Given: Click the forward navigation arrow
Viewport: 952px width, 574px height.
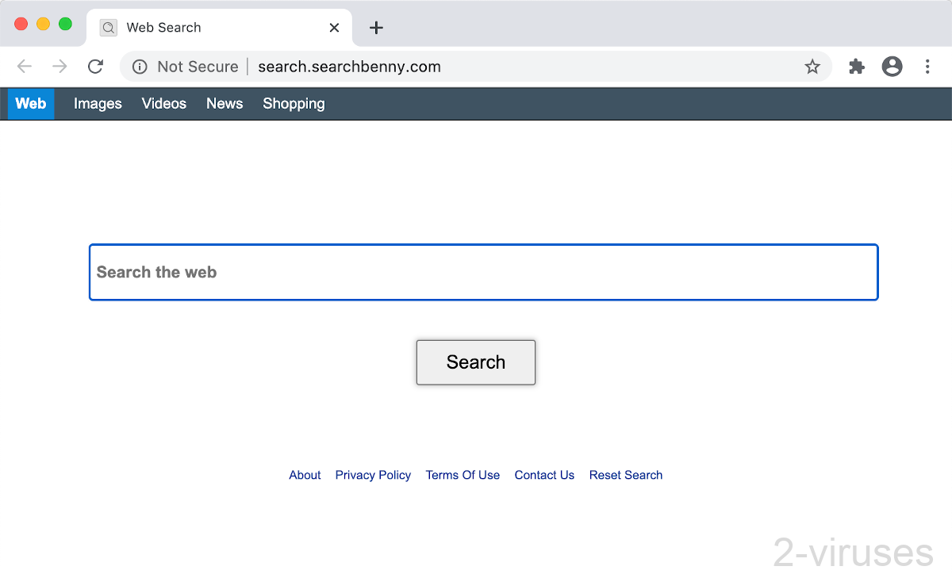Looking at the screenshot, I should (x=59, y=66).
